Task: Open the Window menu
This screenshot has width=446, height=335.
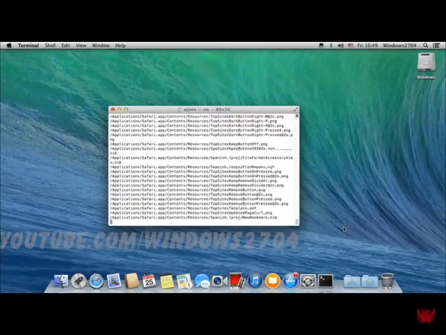Action: [101, 45]
